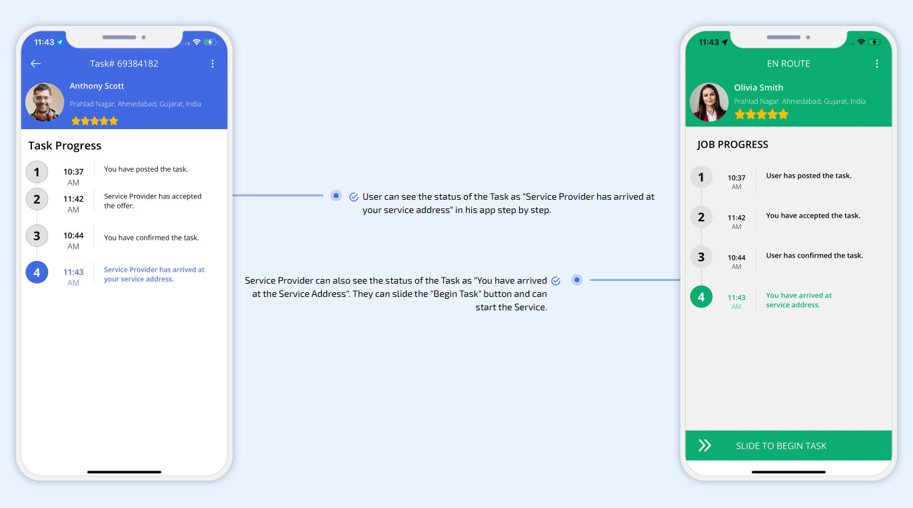Click the EN ROUTE header title
This screenshot has width=913, height=508.
788,64
